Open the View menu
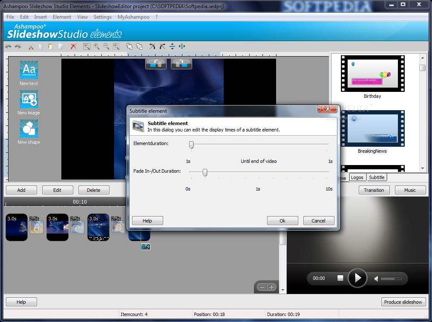The height and width of the screenshot is (322, 432). coord(82,17)
